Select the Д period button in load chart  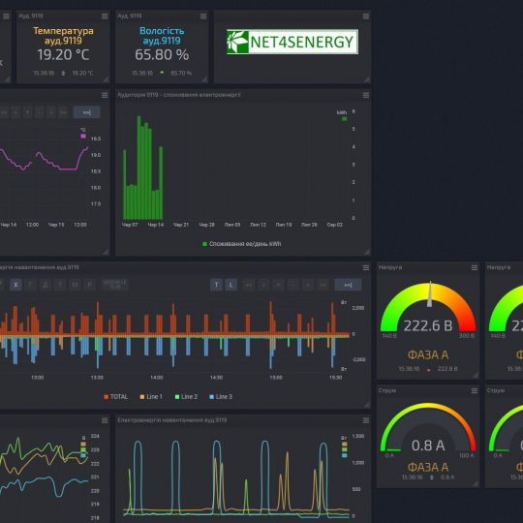(x=46, y=285)
